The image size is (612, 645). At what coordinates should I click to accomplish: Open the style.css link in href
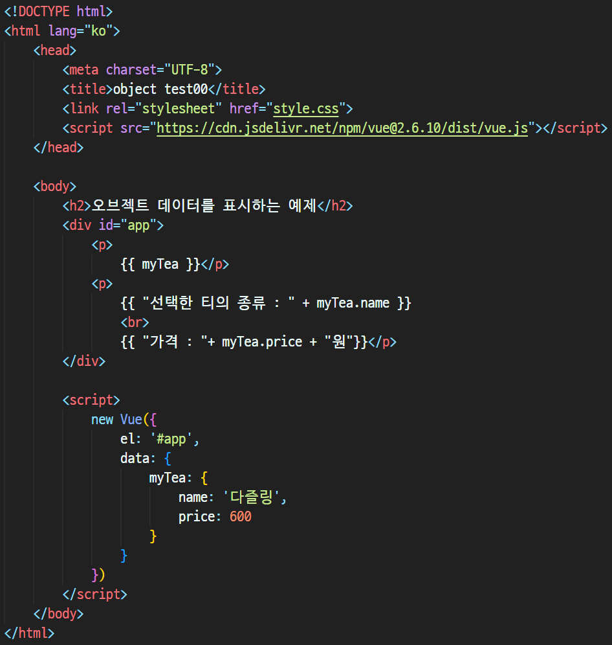coord(306,109)
